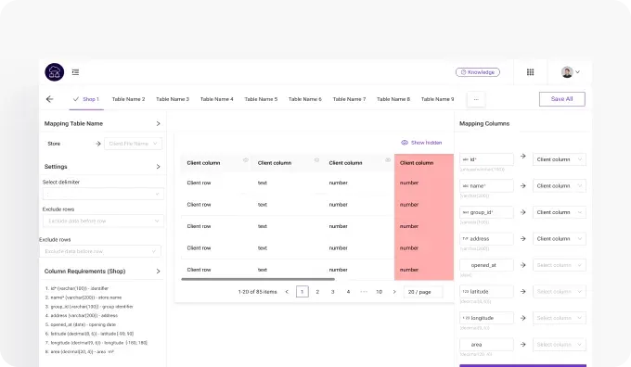Click the arrow icon beside Store
631x367 pixels.
[x=97, y=144]
